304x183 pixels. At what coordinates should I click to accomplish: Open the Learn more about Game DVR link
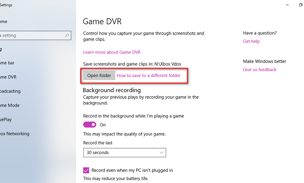pyautogui.click(x=112, y=52)
